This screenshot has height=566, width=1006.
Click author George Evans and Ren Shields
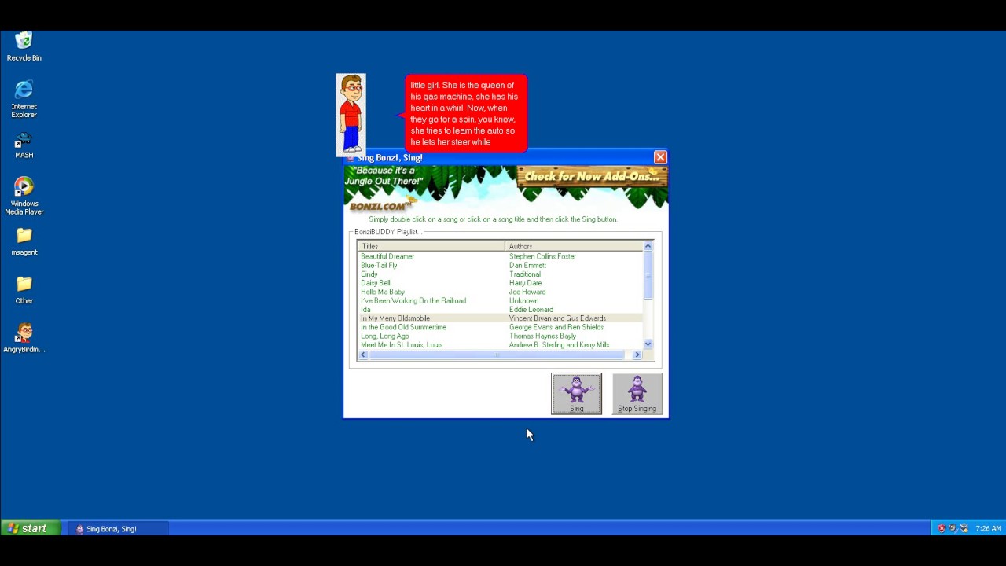[556, 327]
